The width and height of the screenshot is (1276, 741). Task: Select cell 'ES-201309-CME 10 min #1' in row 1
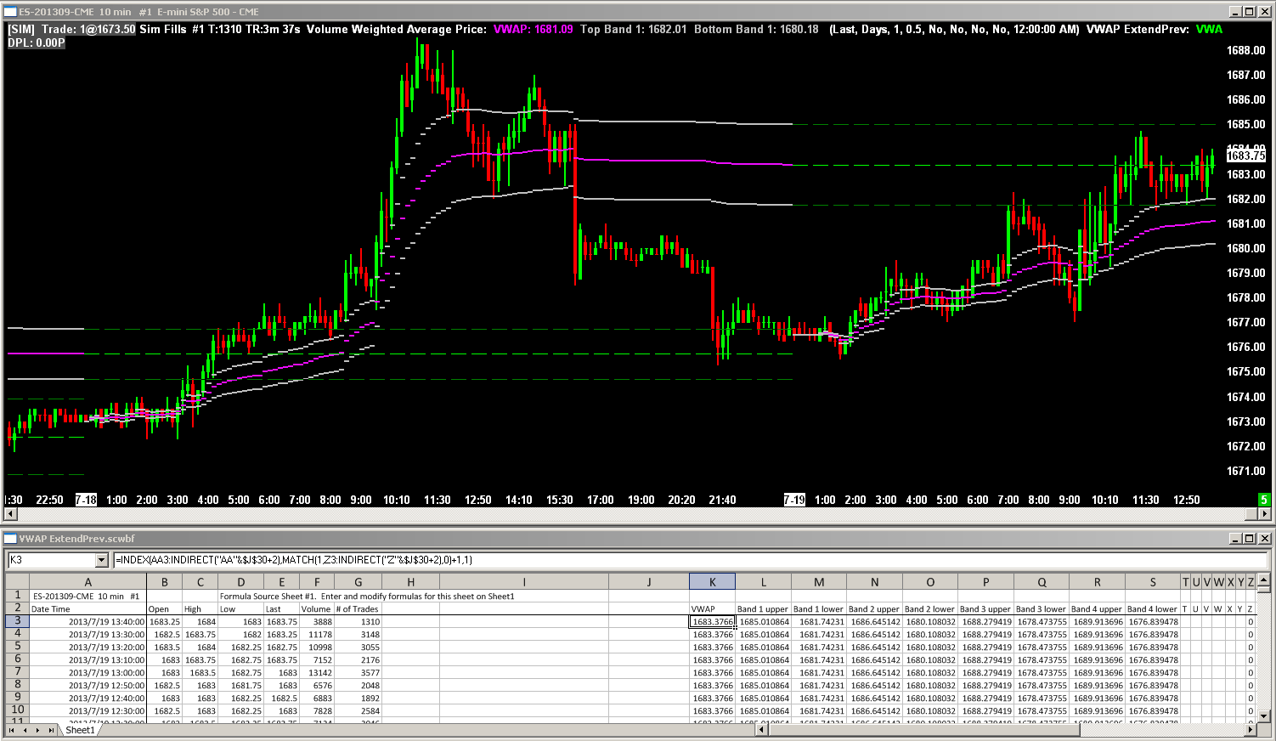click(88, 597)
